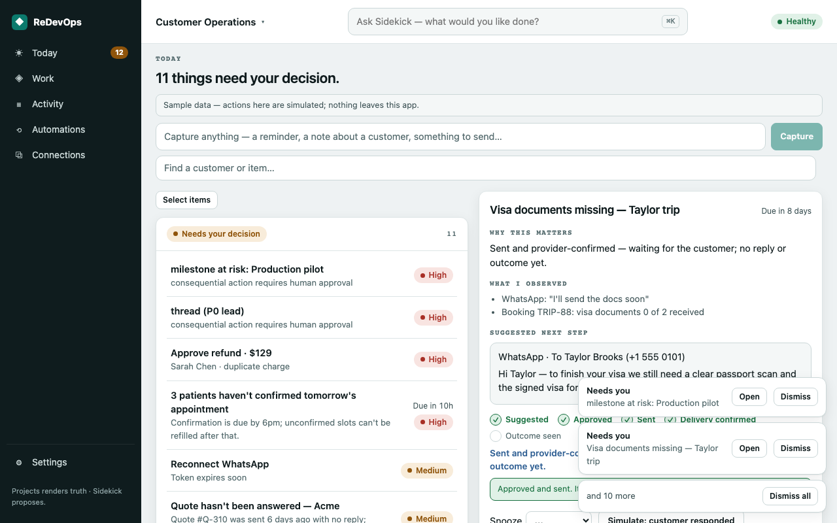
Task: Click the Capture button
Action: tap(796, 137)
